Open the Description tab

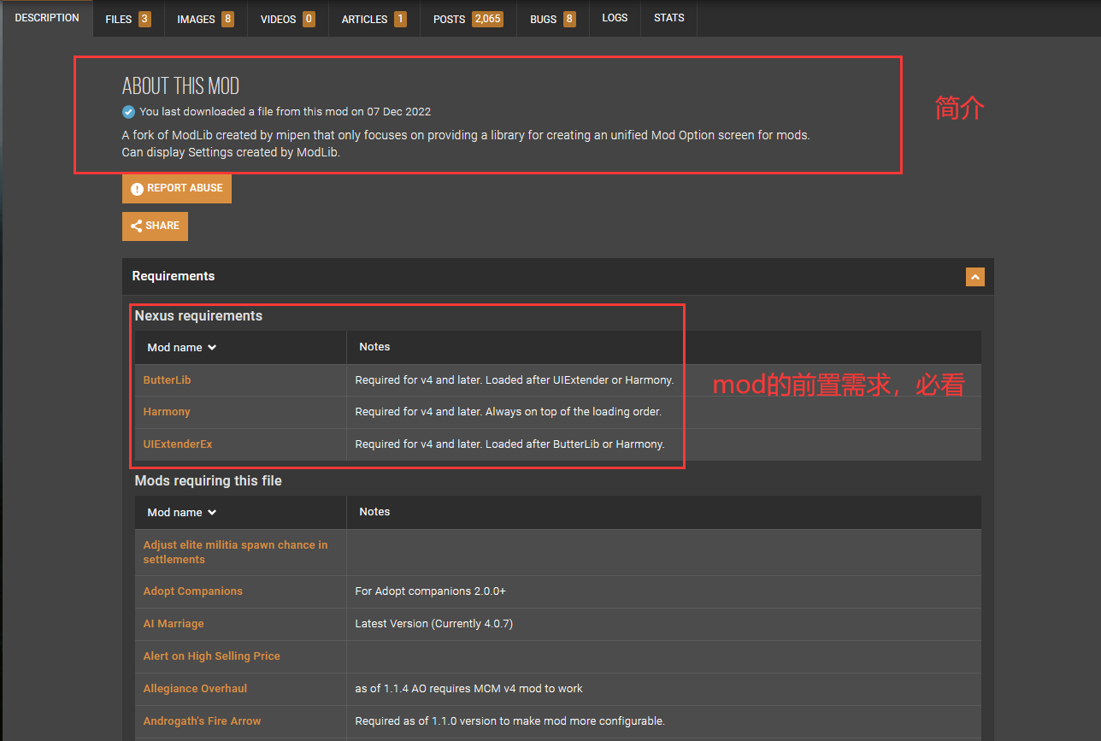pyautogui.click(x=47, y=18)
